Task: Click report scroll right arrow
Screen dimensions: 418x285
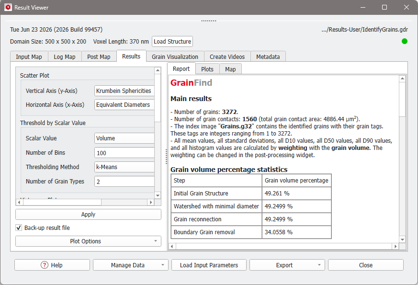Action: 395,246
